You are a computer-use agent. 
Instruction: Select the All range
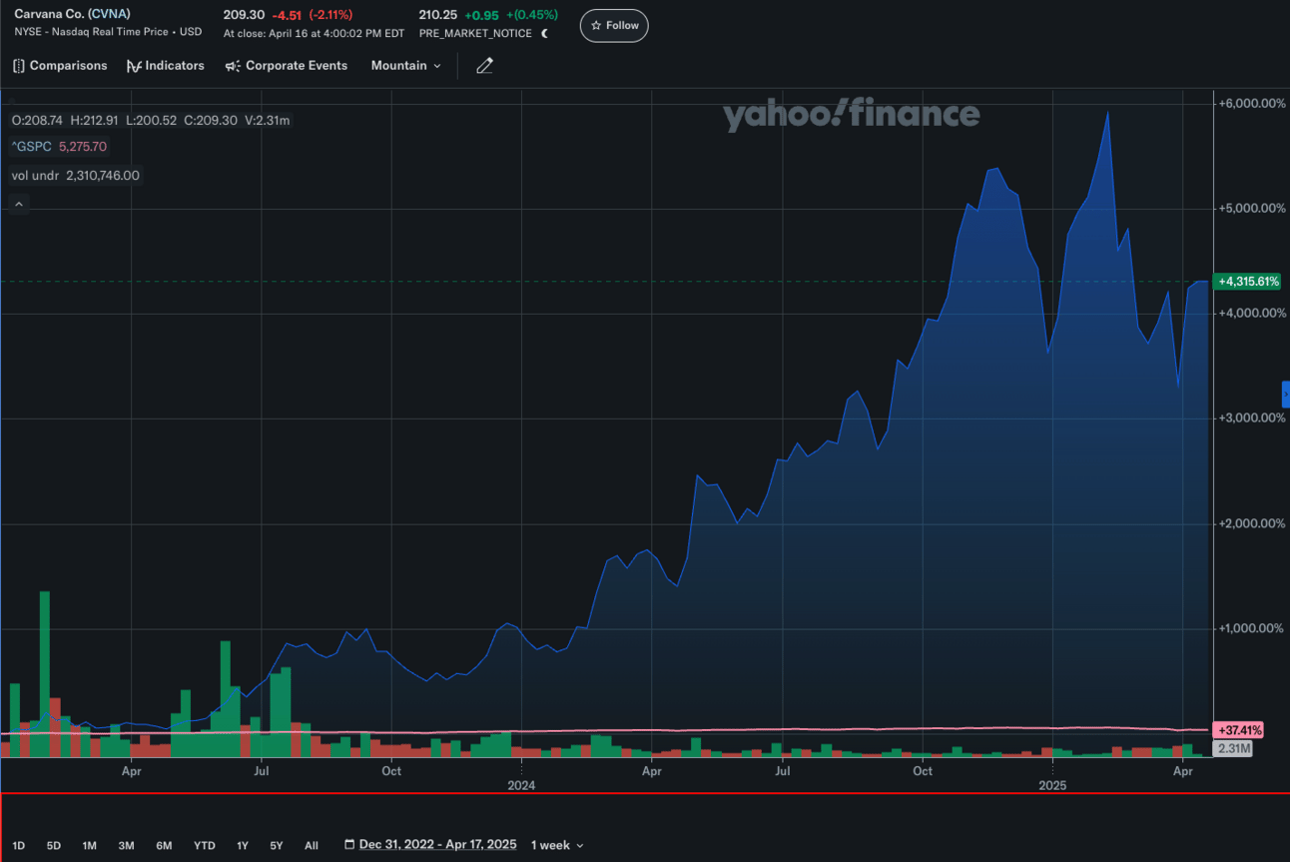point(312,845)
